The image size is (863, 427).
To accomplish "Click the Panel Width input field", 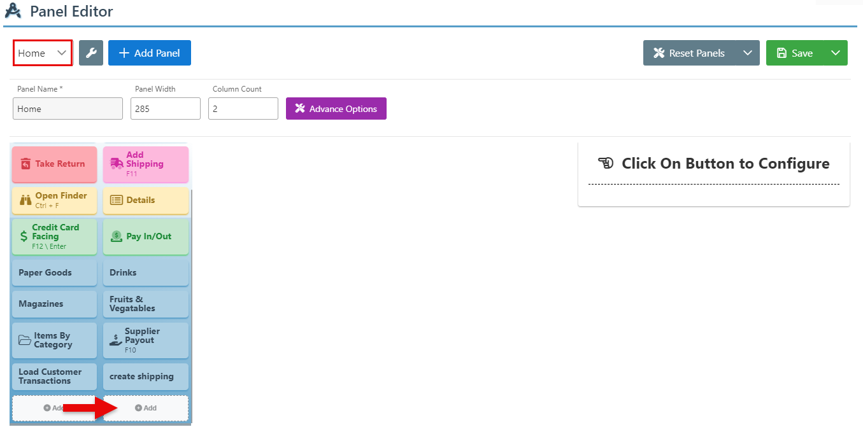I will click(166, 109).
